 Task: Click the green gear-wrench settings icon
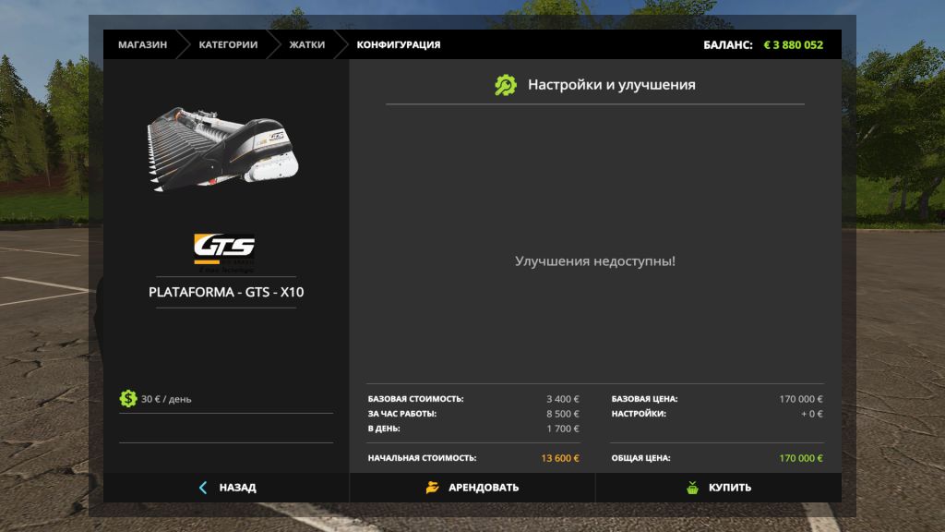[506, 85]
